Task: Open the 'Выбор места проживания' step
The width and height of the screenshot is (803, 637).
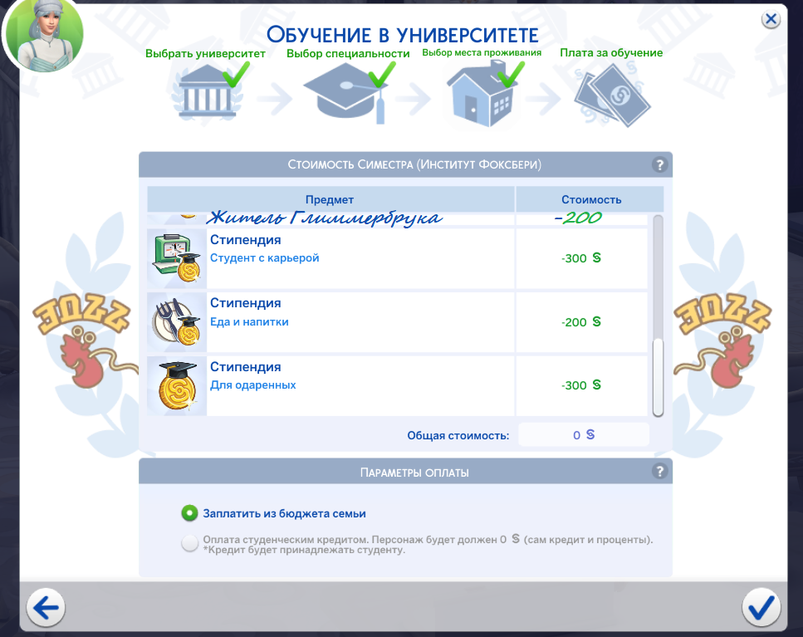Action: 482,53
